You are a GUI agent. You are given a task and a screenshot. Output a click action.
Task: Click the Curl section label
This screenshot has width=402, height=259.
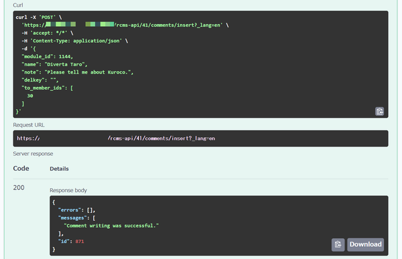[x=18, y=5]
